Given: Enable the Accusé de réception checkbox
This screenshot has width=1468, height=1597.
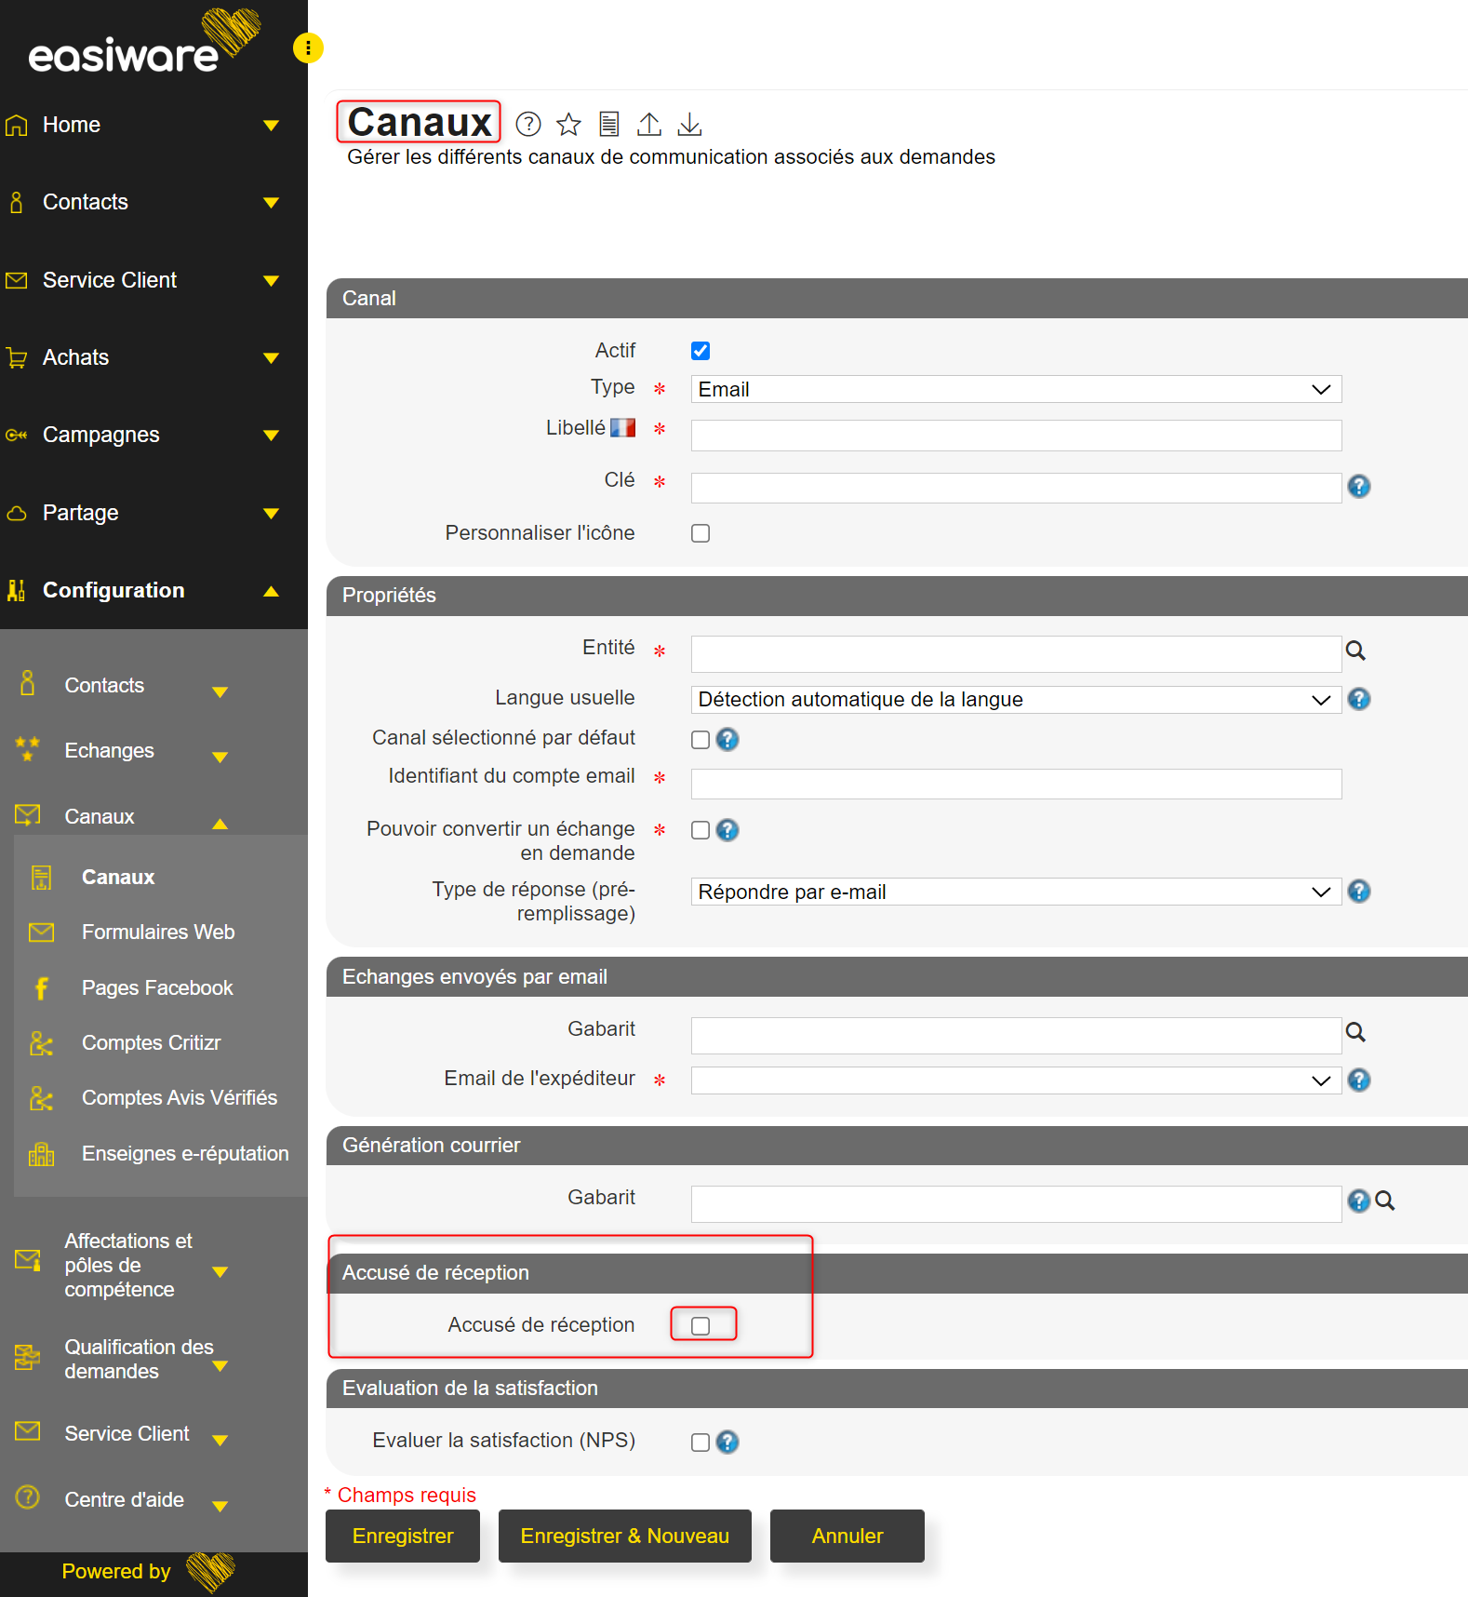Looking at the screenshot, I should [x=701, y=1325].
